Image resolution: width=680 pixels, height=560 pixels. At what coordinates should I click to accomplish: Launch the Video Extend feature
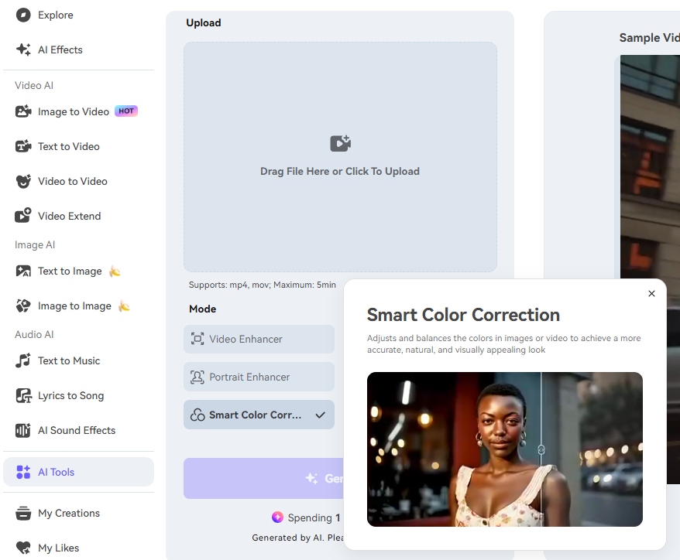coord(68,216)
